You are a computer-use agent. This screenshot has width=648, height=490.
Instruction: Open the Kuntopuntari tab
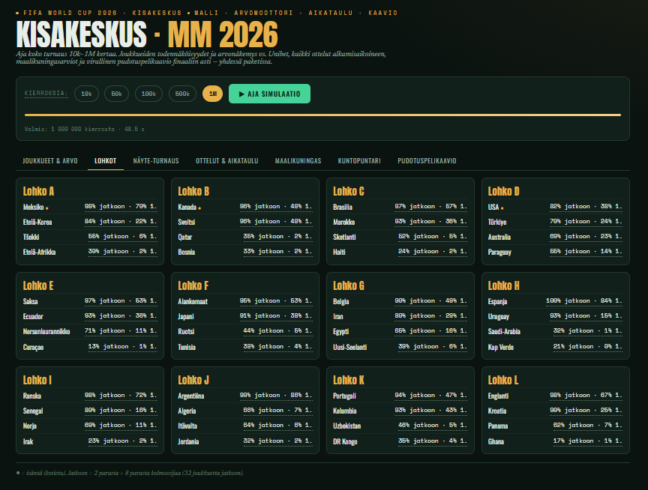pyautogui.click(x=359, y=160)
